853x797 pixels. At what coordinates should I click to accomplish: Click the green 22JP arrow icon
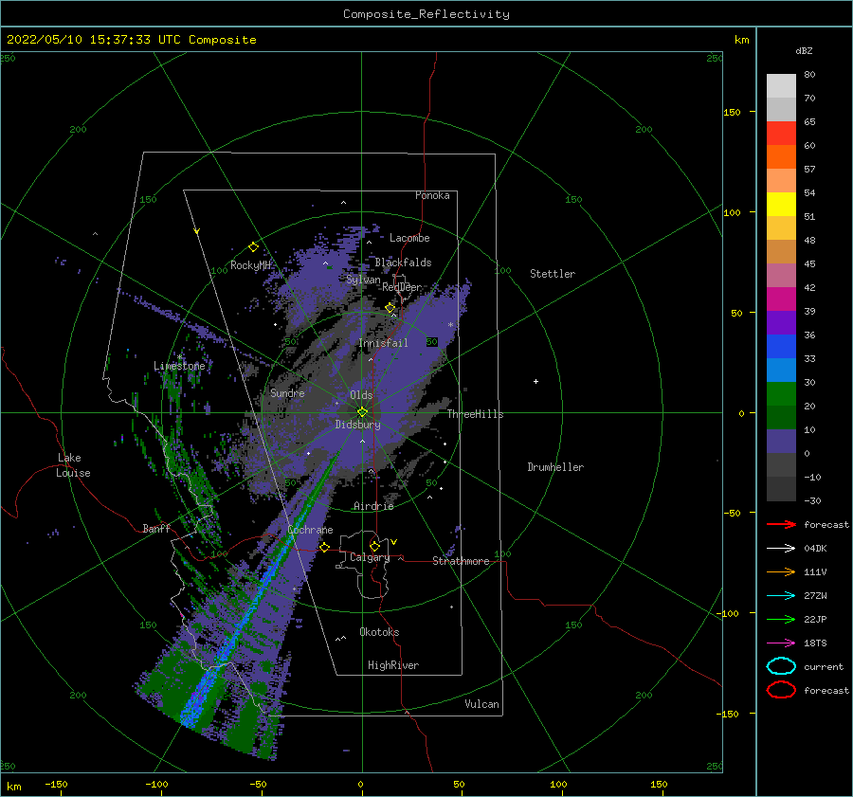coord(781,619)
